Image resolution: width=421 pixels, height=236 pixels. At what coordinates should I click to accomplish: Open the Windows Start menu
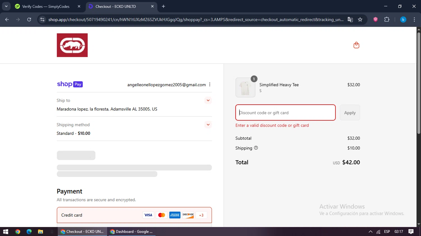6,232
